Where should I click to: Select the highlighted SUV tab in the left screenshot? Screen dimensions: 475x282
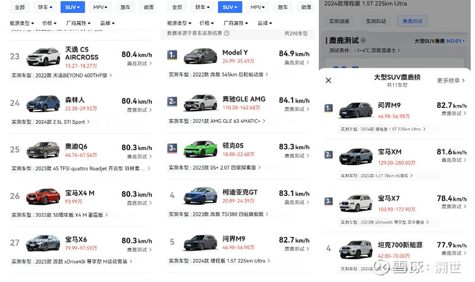coord(72,7)
